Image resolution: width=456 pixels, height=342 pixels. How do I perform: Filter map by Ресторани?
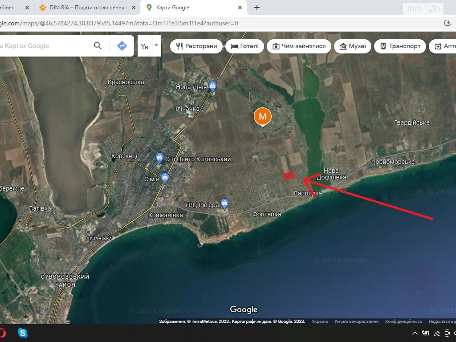coord(196,46)
